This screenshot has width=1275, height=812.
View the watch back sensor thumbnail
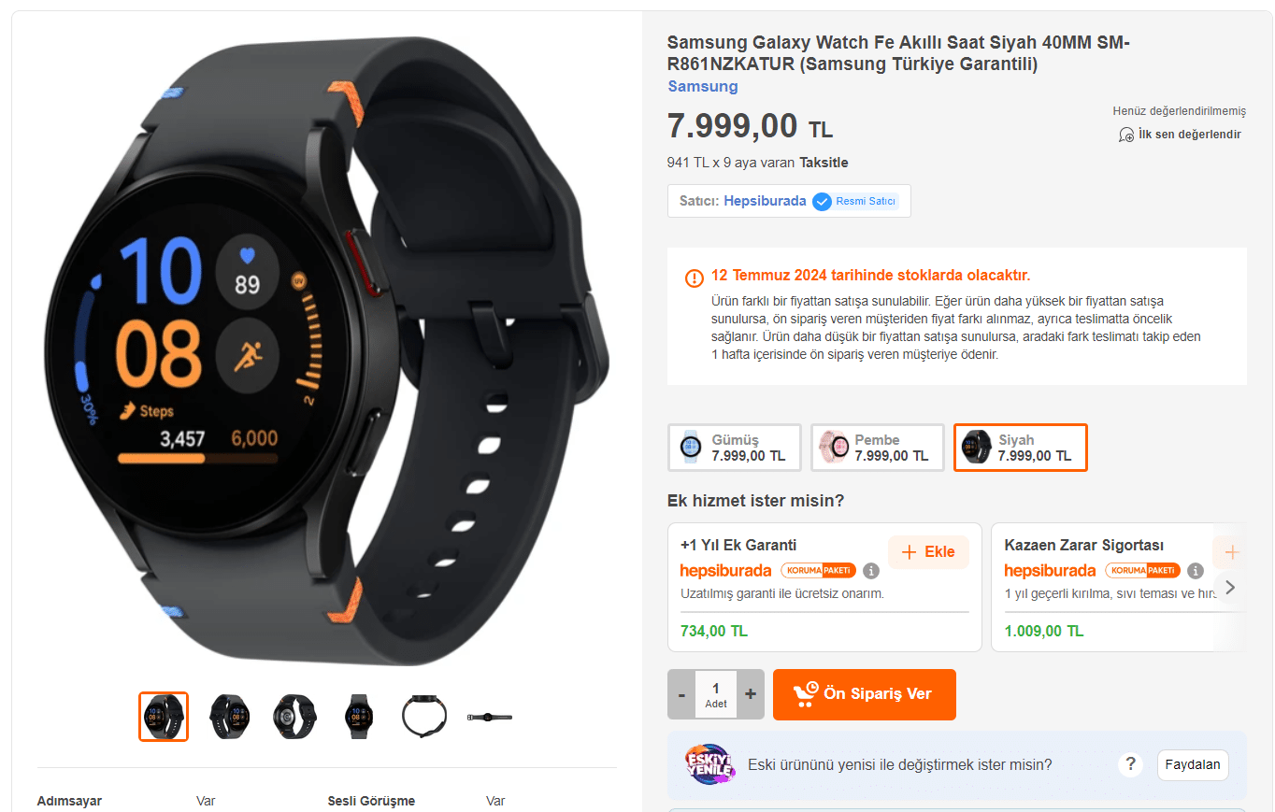tap(294, 717)
